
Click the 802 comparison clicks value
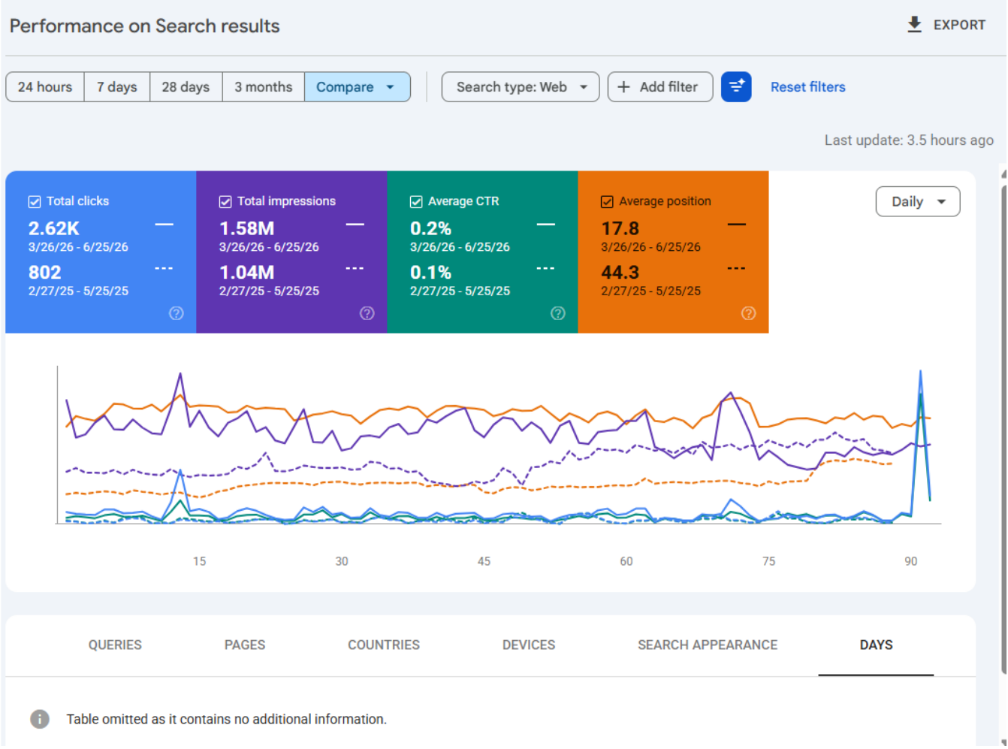pos(45,273)
